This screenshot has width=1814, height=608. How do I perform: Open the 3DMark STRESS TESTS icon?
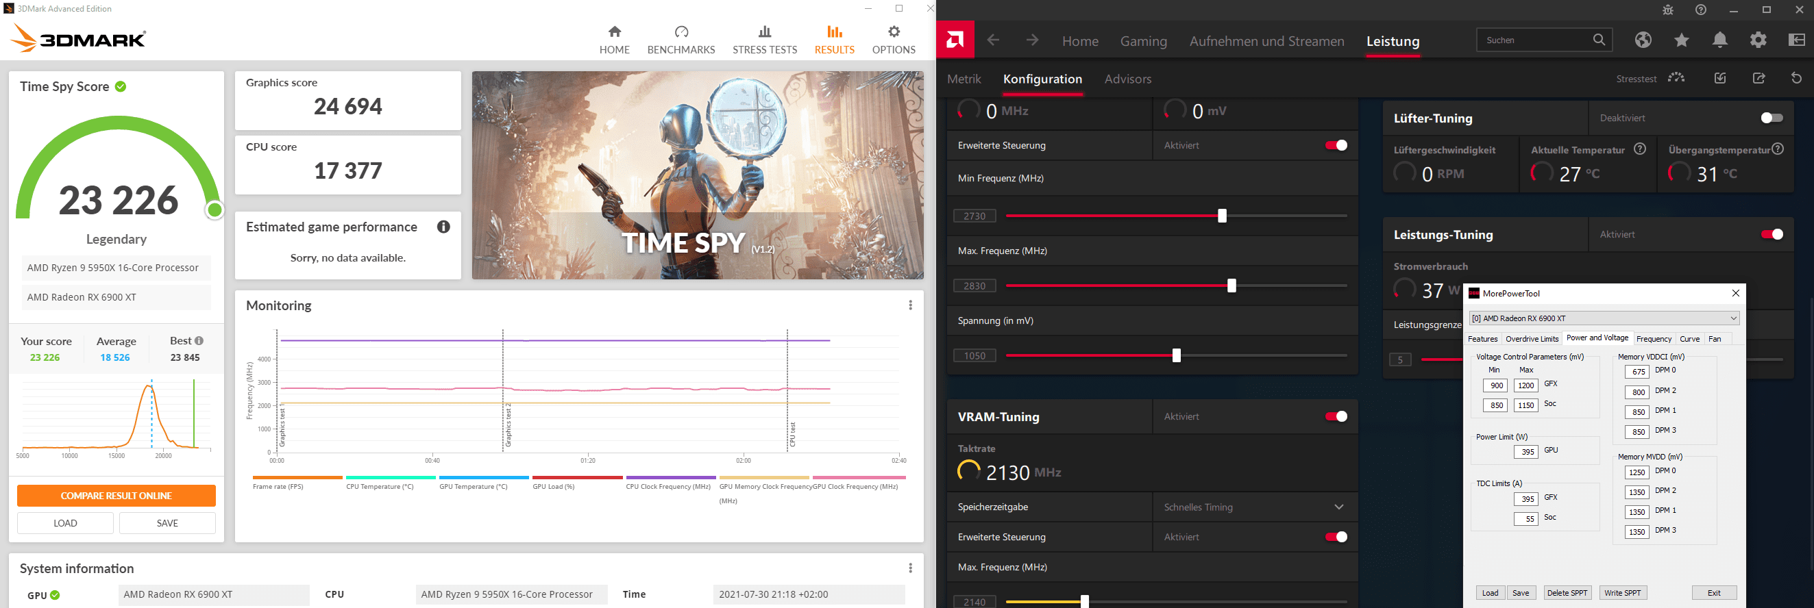[x=765, y=31]
